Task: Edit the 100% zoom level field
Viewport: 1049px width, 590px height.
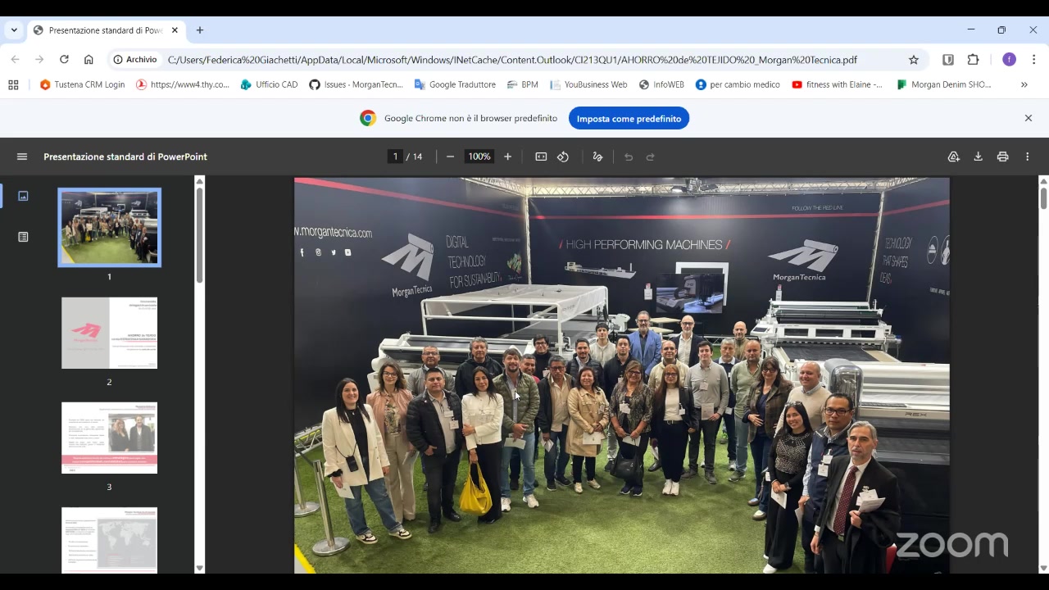Action: point(479,157)
